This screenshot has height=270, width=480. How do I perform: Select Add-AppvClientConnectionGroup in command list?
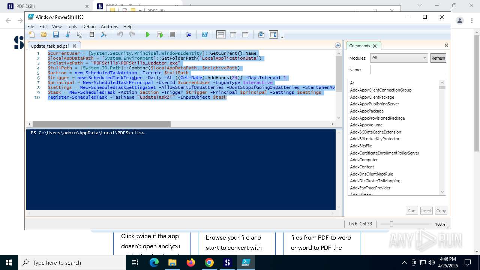(381, 90)
